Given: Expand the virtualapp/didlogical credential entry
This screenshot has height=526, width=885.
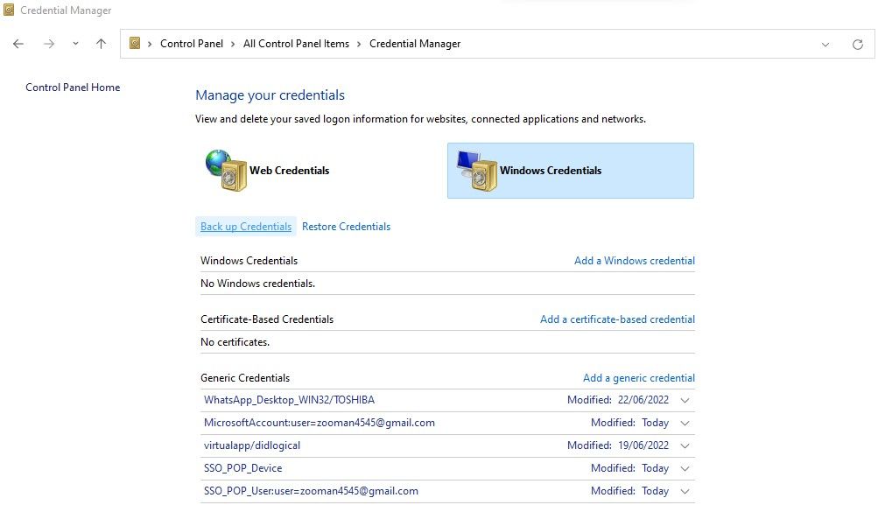Looking at the screenshot, I should coord(685,445).
